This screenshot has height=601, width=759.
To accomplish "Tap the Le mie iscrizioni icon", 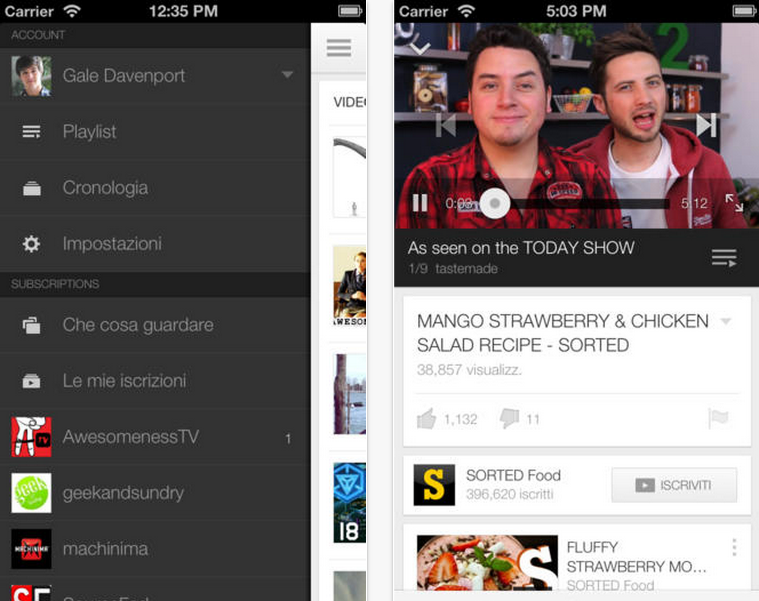I will 31,381.
